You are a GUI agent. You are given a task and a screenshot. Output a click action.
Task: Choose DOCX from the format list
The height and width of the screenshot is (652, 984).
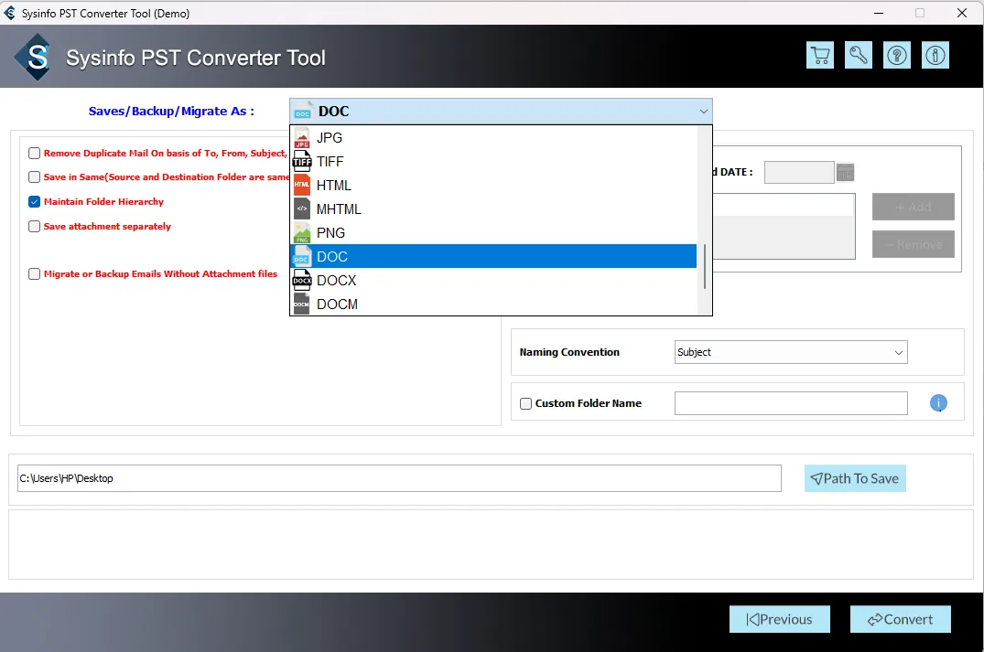pyautogui.click(x=337, y=281)
